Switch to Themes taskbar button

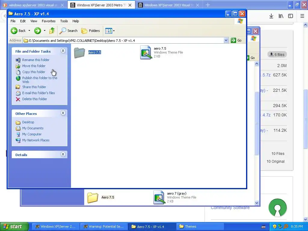200,227
